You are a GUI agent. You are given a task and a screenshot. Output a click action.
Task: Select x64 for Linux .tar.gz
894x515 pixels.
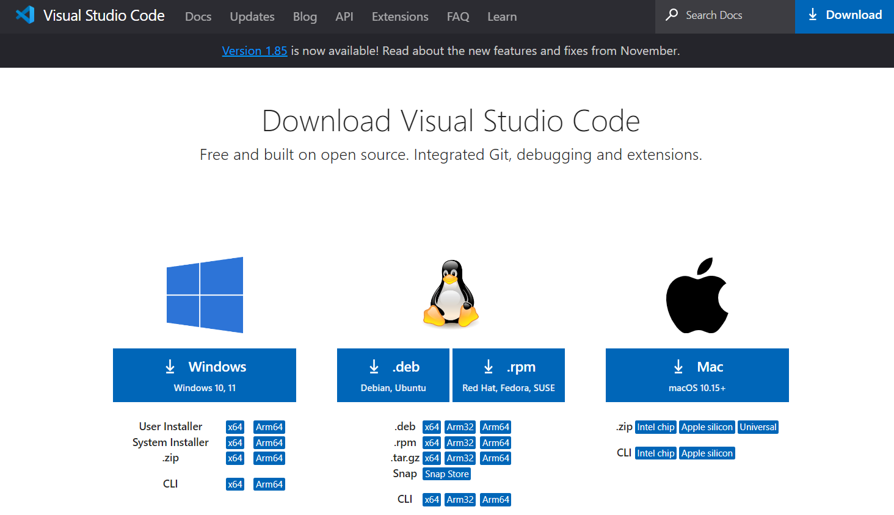pyautogui.click(x=432, y=458)
